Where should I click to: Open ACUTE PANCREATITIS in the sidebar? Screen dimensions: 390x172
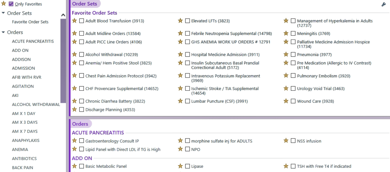(33, 41)
